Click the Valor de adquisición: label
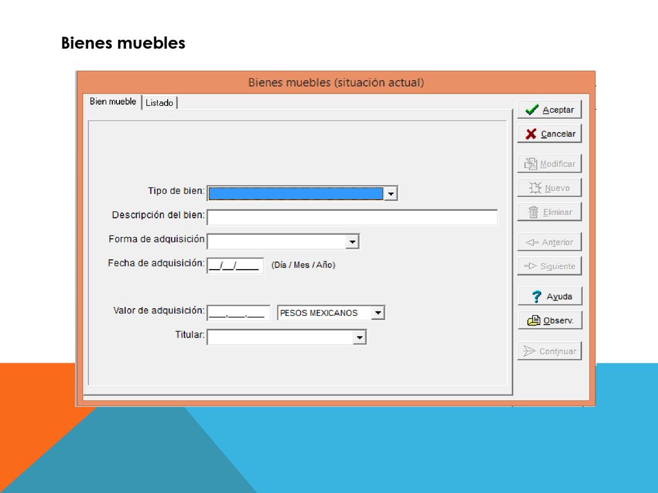 pos(159,311)
